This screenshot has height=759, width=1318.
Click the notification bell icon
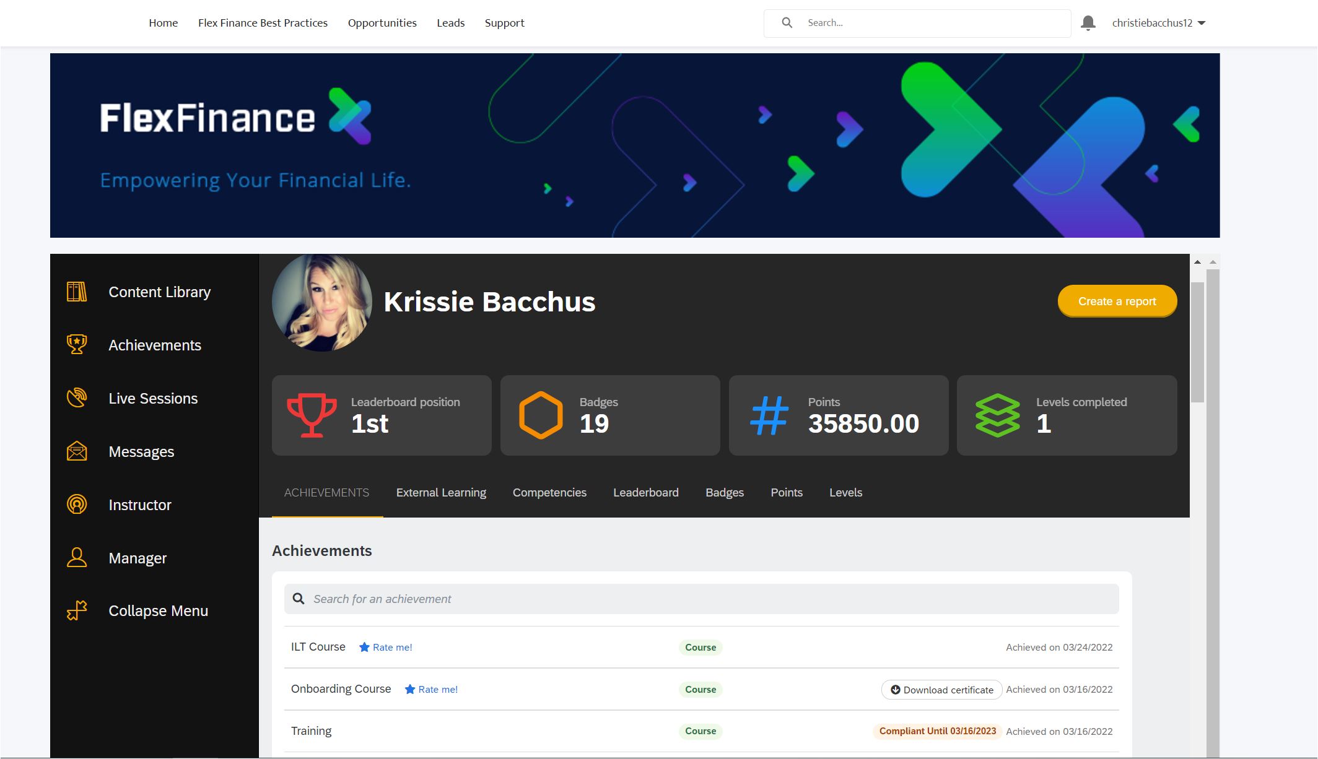(x=1088, y=22)
